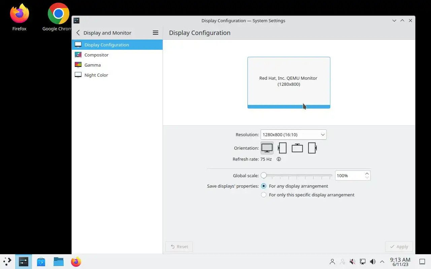This screenshot has height=269, width=431.
Task: Click System Settings taskbar entry
Action: pyautogui.click(x=24, y=262)
